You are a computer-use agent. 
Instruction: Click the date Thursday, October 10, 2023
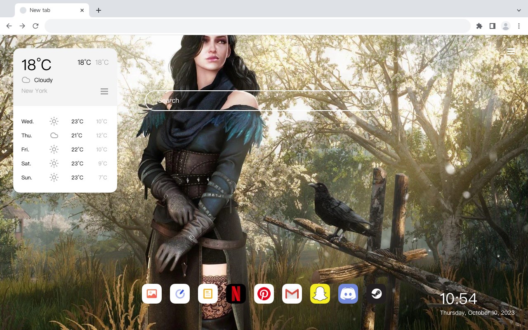477,313
